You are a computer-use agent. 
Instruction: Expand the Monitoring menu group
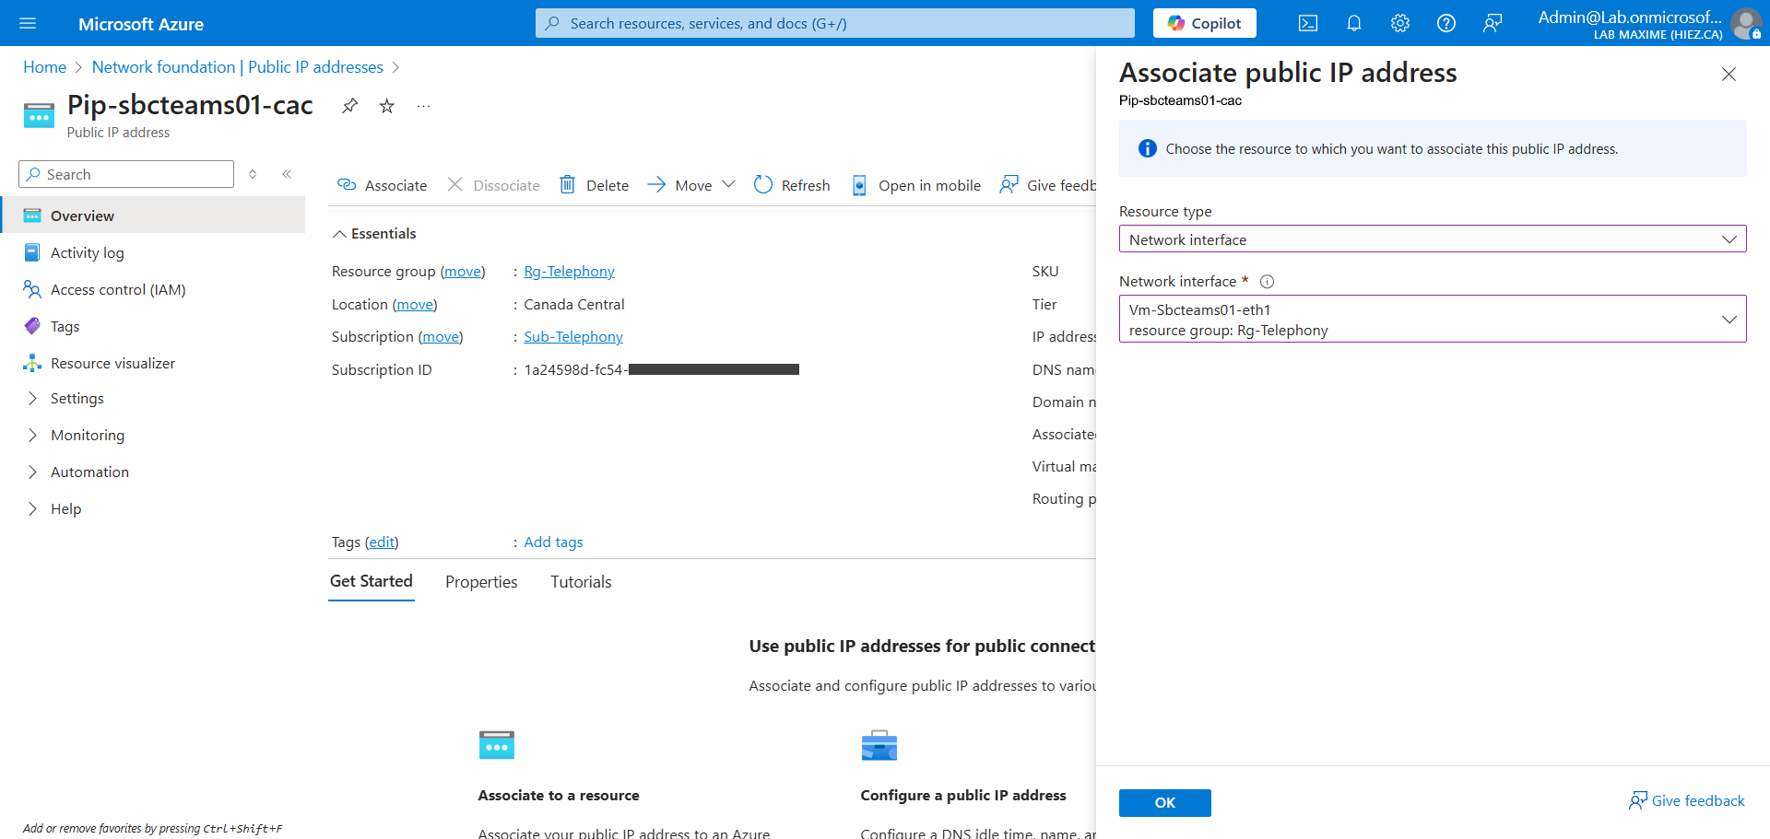click(x=87, y=436)
